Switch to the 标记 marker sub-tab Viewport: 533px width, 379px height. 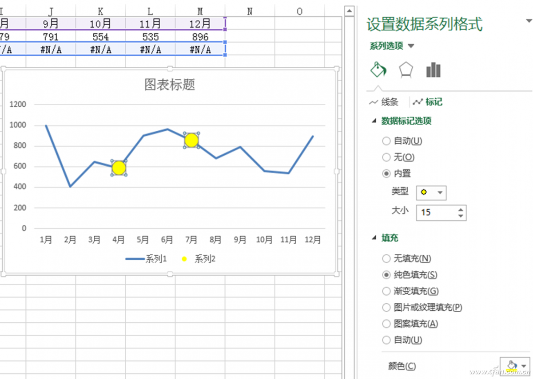427,102
